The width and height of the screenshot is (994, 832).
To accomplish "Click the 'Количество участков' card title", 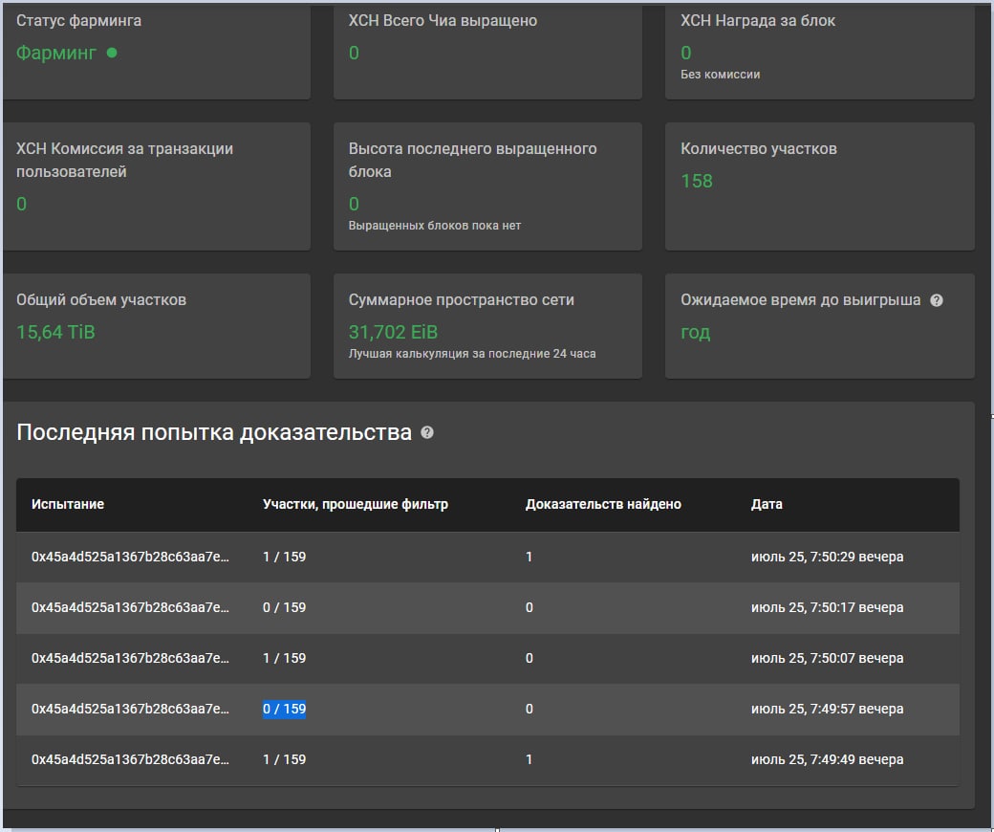I will coord(758,148).
